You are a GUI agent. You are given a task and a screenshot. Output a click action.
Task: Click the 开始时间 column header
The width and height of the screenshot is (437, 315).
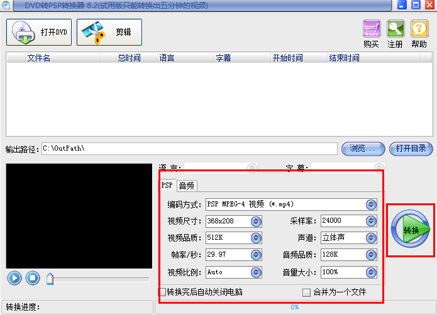pos(299,58)
